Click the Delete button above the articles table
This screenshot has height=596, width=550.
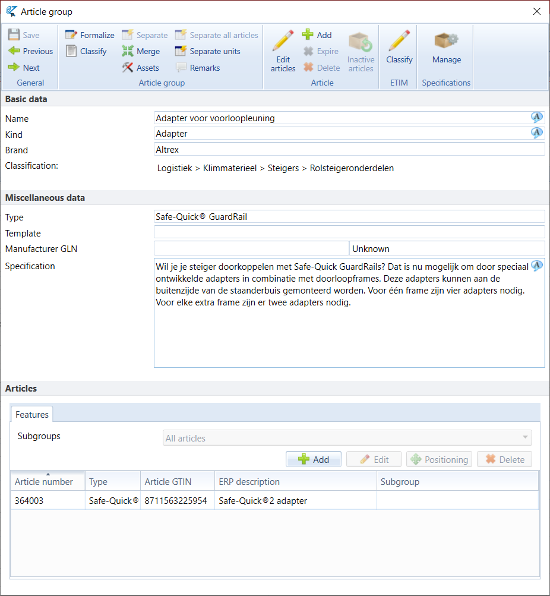[x=504, y=459]
